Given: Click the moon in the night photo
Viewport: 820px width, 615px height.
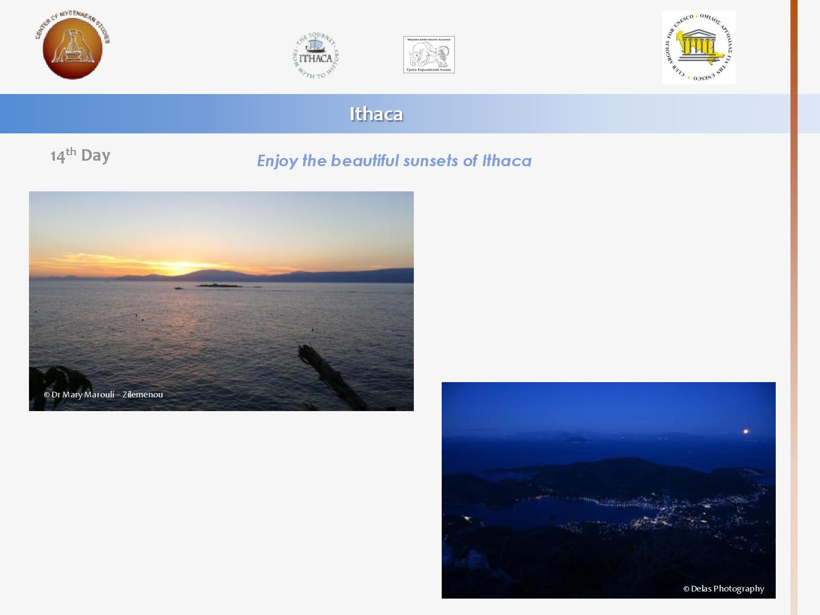Looking at the screenshot, I should 746,431.
